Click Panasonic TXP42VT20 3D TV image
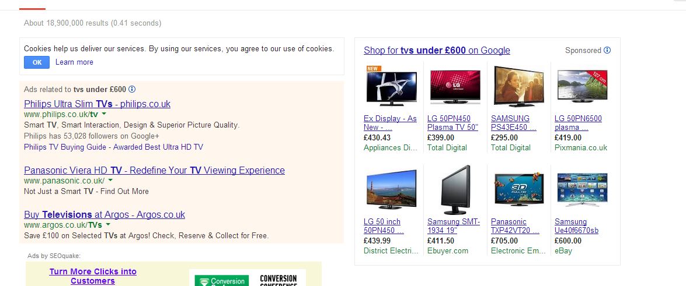686x286 pixels. [x=518, y=189]
